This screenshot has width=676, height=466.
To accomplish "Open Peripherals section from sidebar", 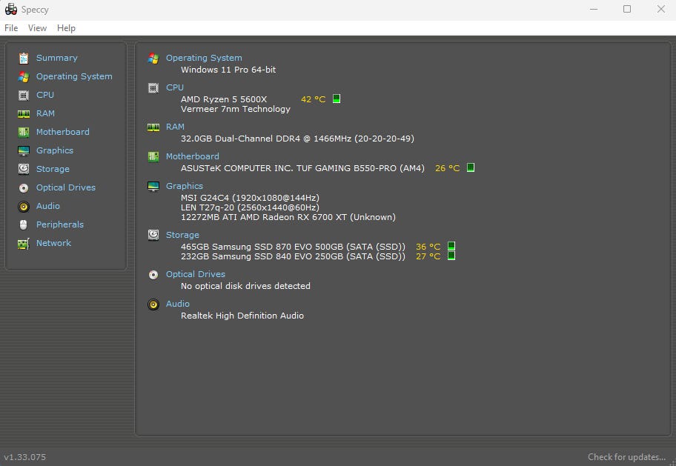I will click(x=60, y=224).
